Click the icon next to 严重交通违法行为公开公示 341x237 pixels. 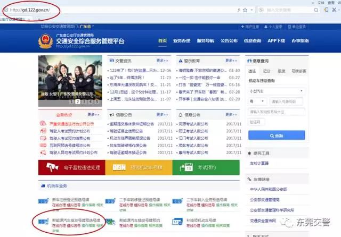click(43, 124)
